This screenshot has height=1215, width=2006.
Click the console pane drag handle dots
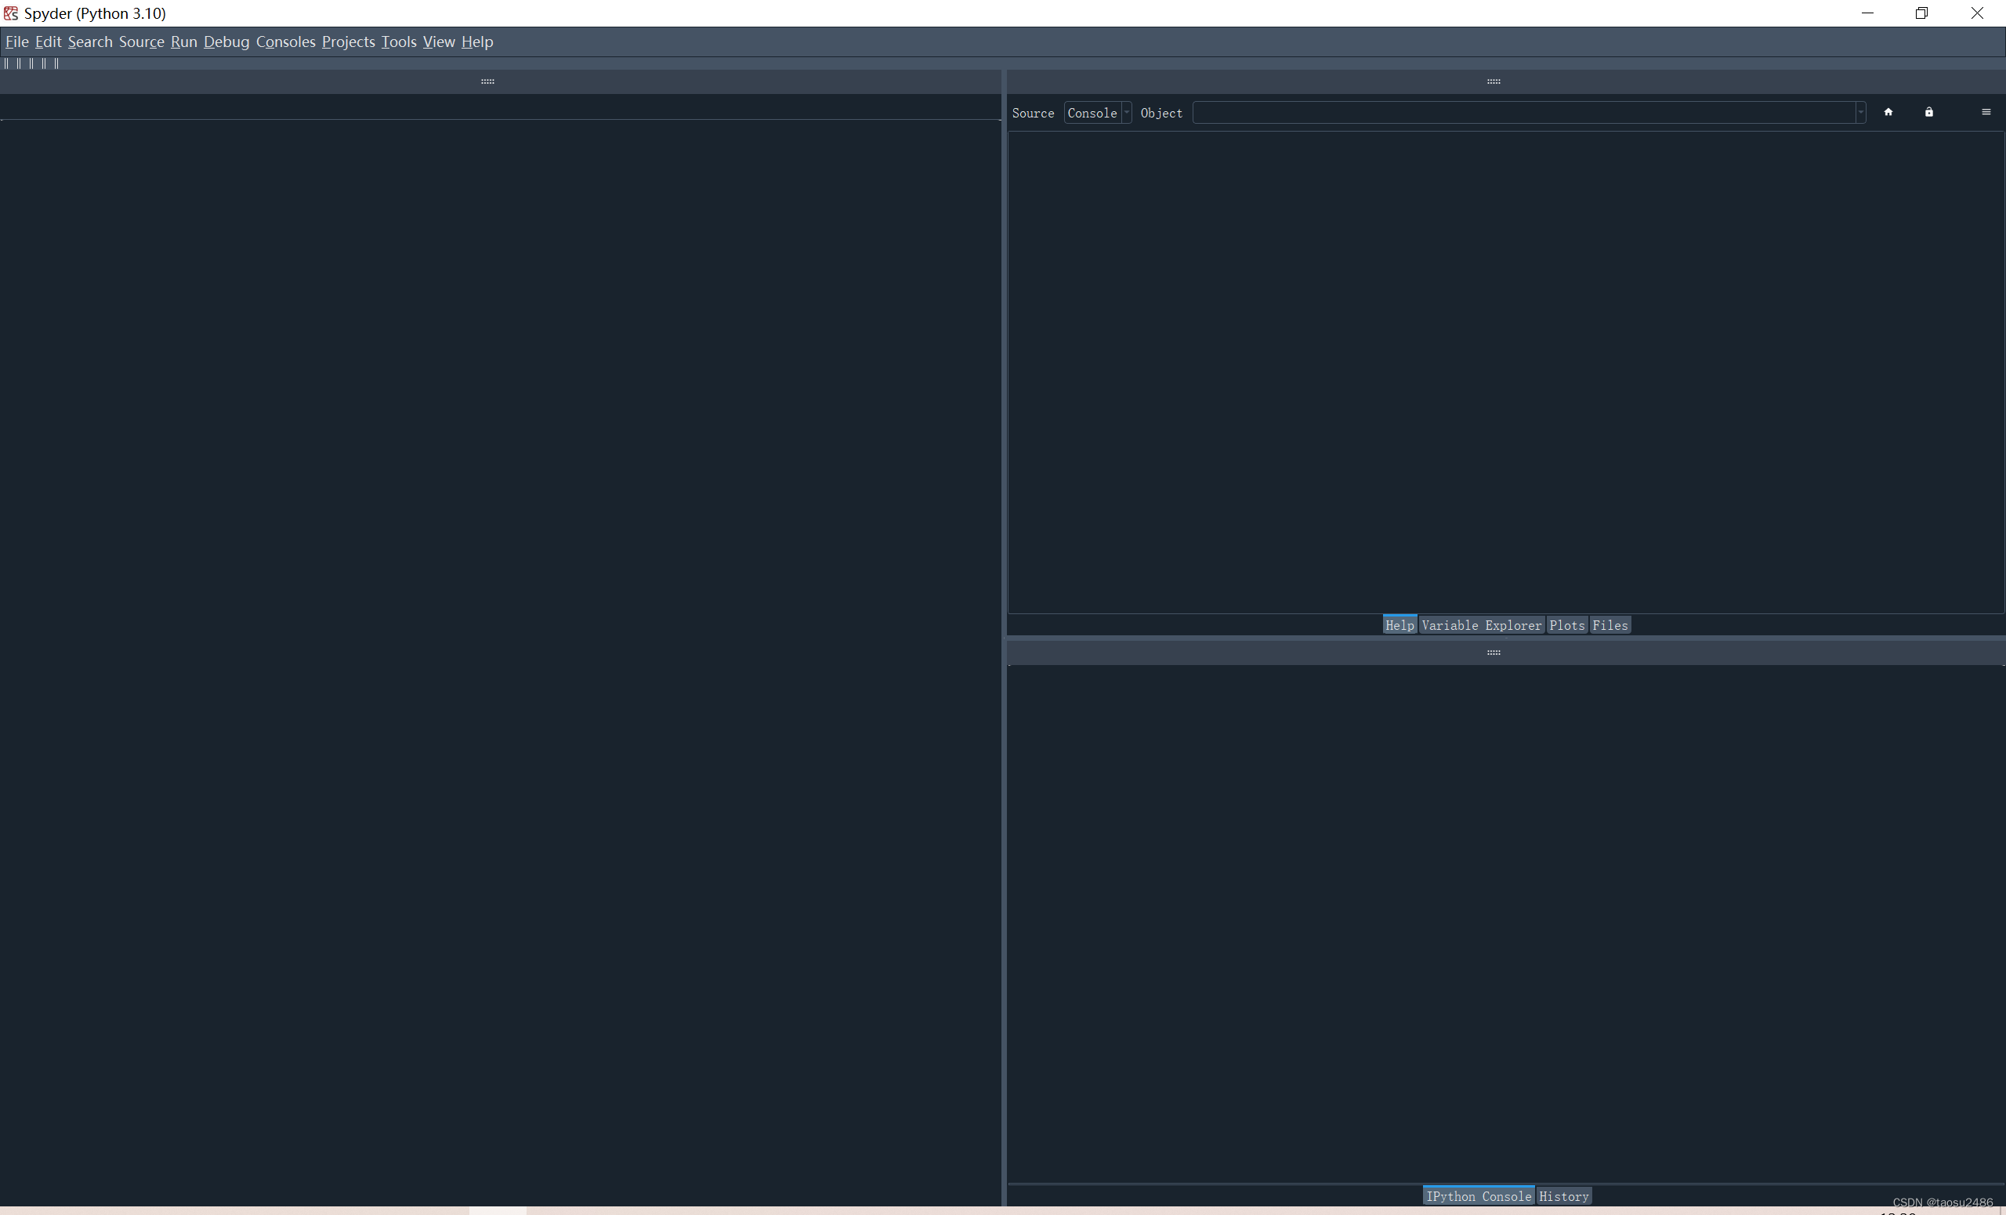pos(1493,653)
